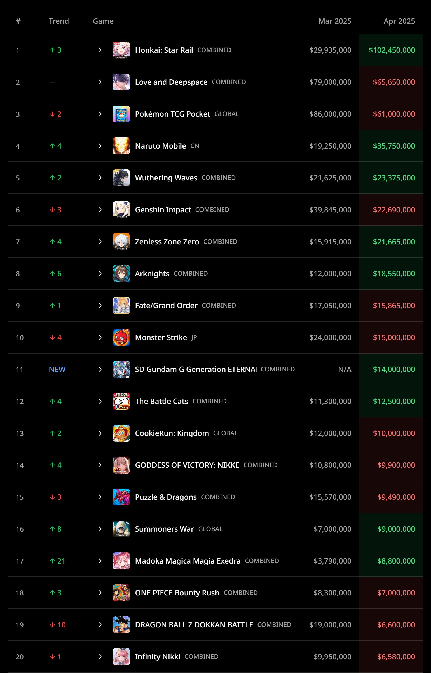Click the Monster Strike red mascot icon
Viewport: 431px width, 673px height.
coord(121,337)
